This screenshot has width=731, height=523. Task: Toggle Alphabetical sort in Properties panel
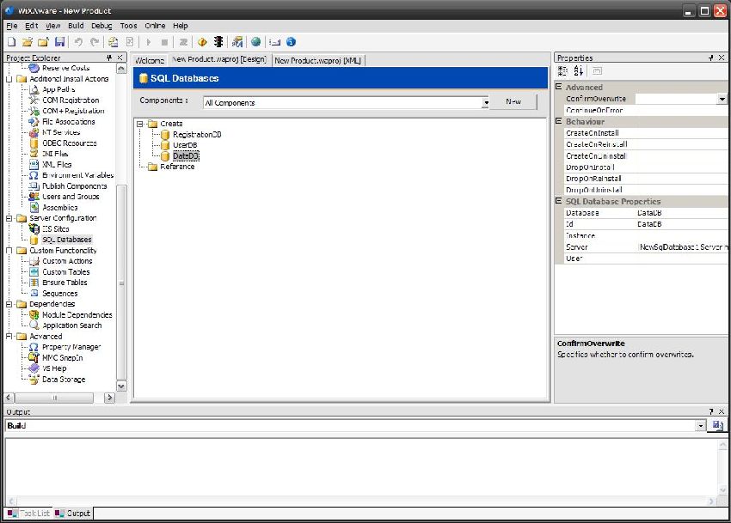579,70
